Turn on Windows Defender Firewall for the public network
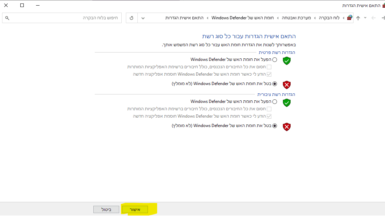Image resolution: width=385 pixels, height=218 pixels. pyautogui.click(x=275, y=102)
